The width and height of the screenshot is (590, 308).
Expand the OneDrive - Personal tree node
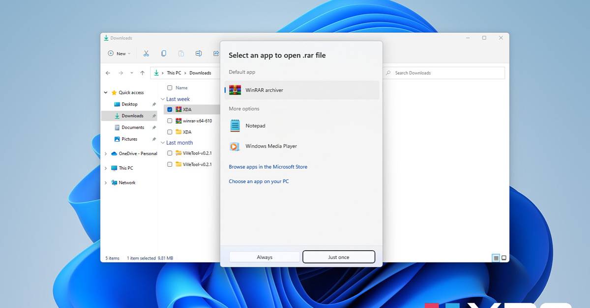[x=105, y=154]
